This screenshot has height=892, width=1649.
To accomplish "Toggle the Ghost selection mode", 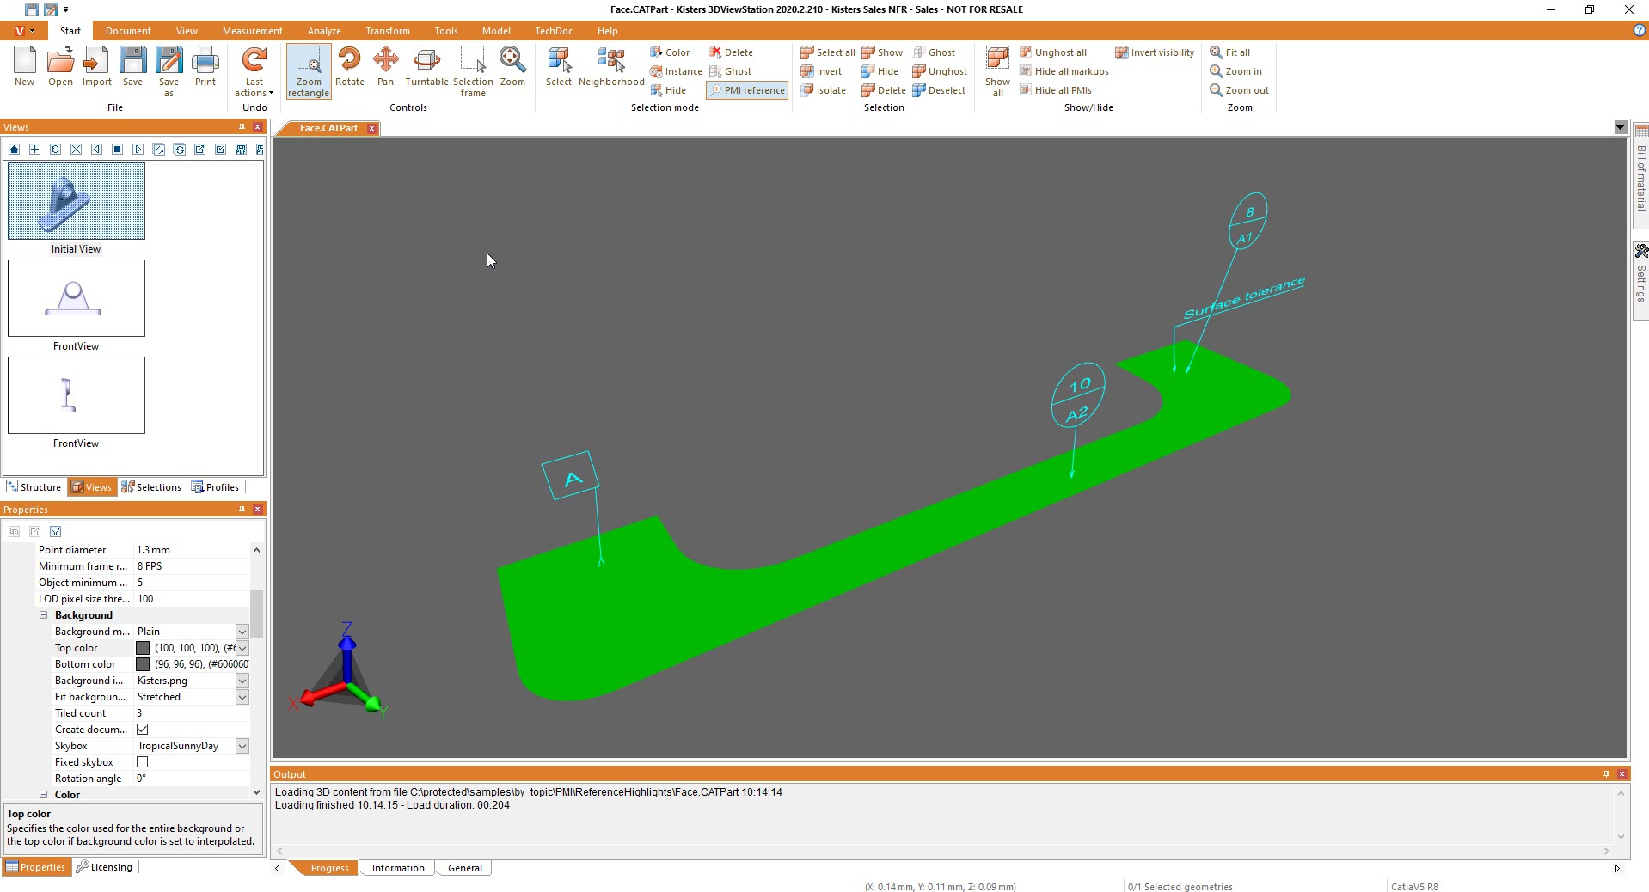I will point(730,71).
